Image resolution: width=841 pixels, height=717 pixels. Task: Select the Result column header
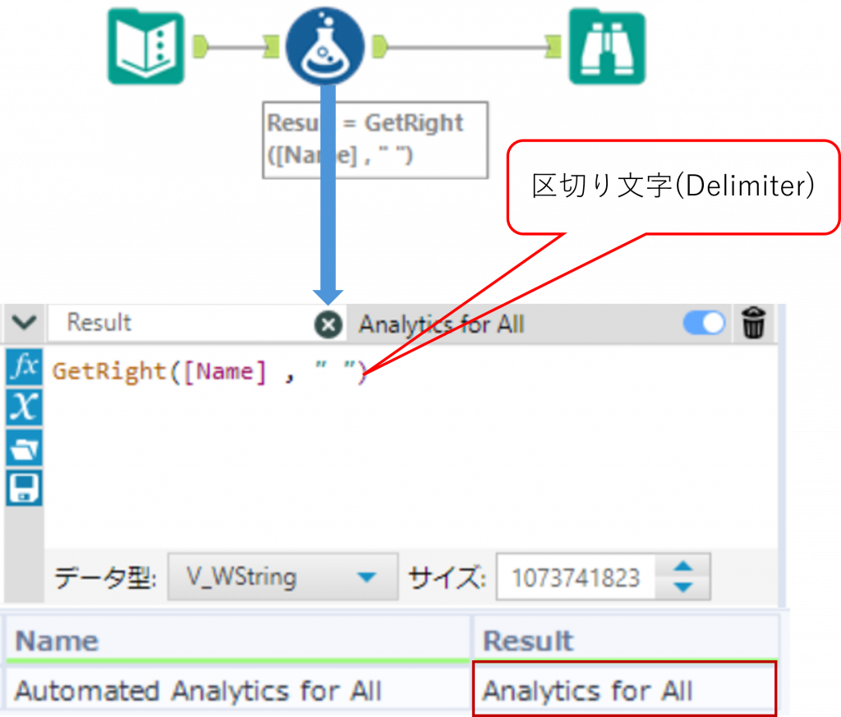tap(624, 641)
